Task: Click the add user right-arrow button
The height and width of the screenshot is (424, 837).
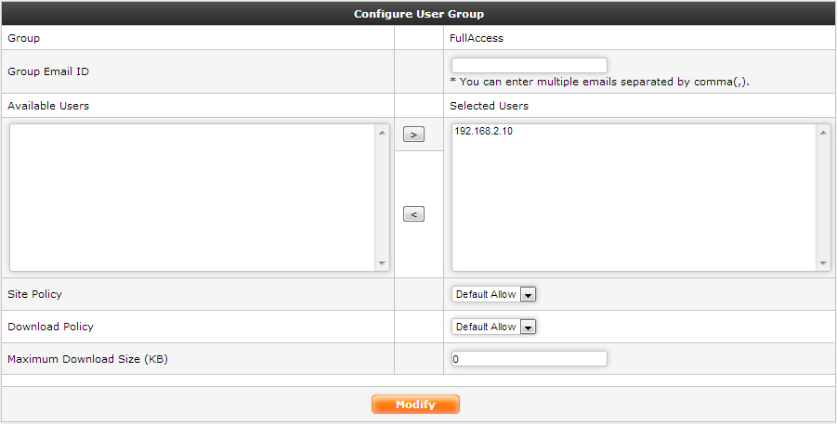Action: [413, 135]
